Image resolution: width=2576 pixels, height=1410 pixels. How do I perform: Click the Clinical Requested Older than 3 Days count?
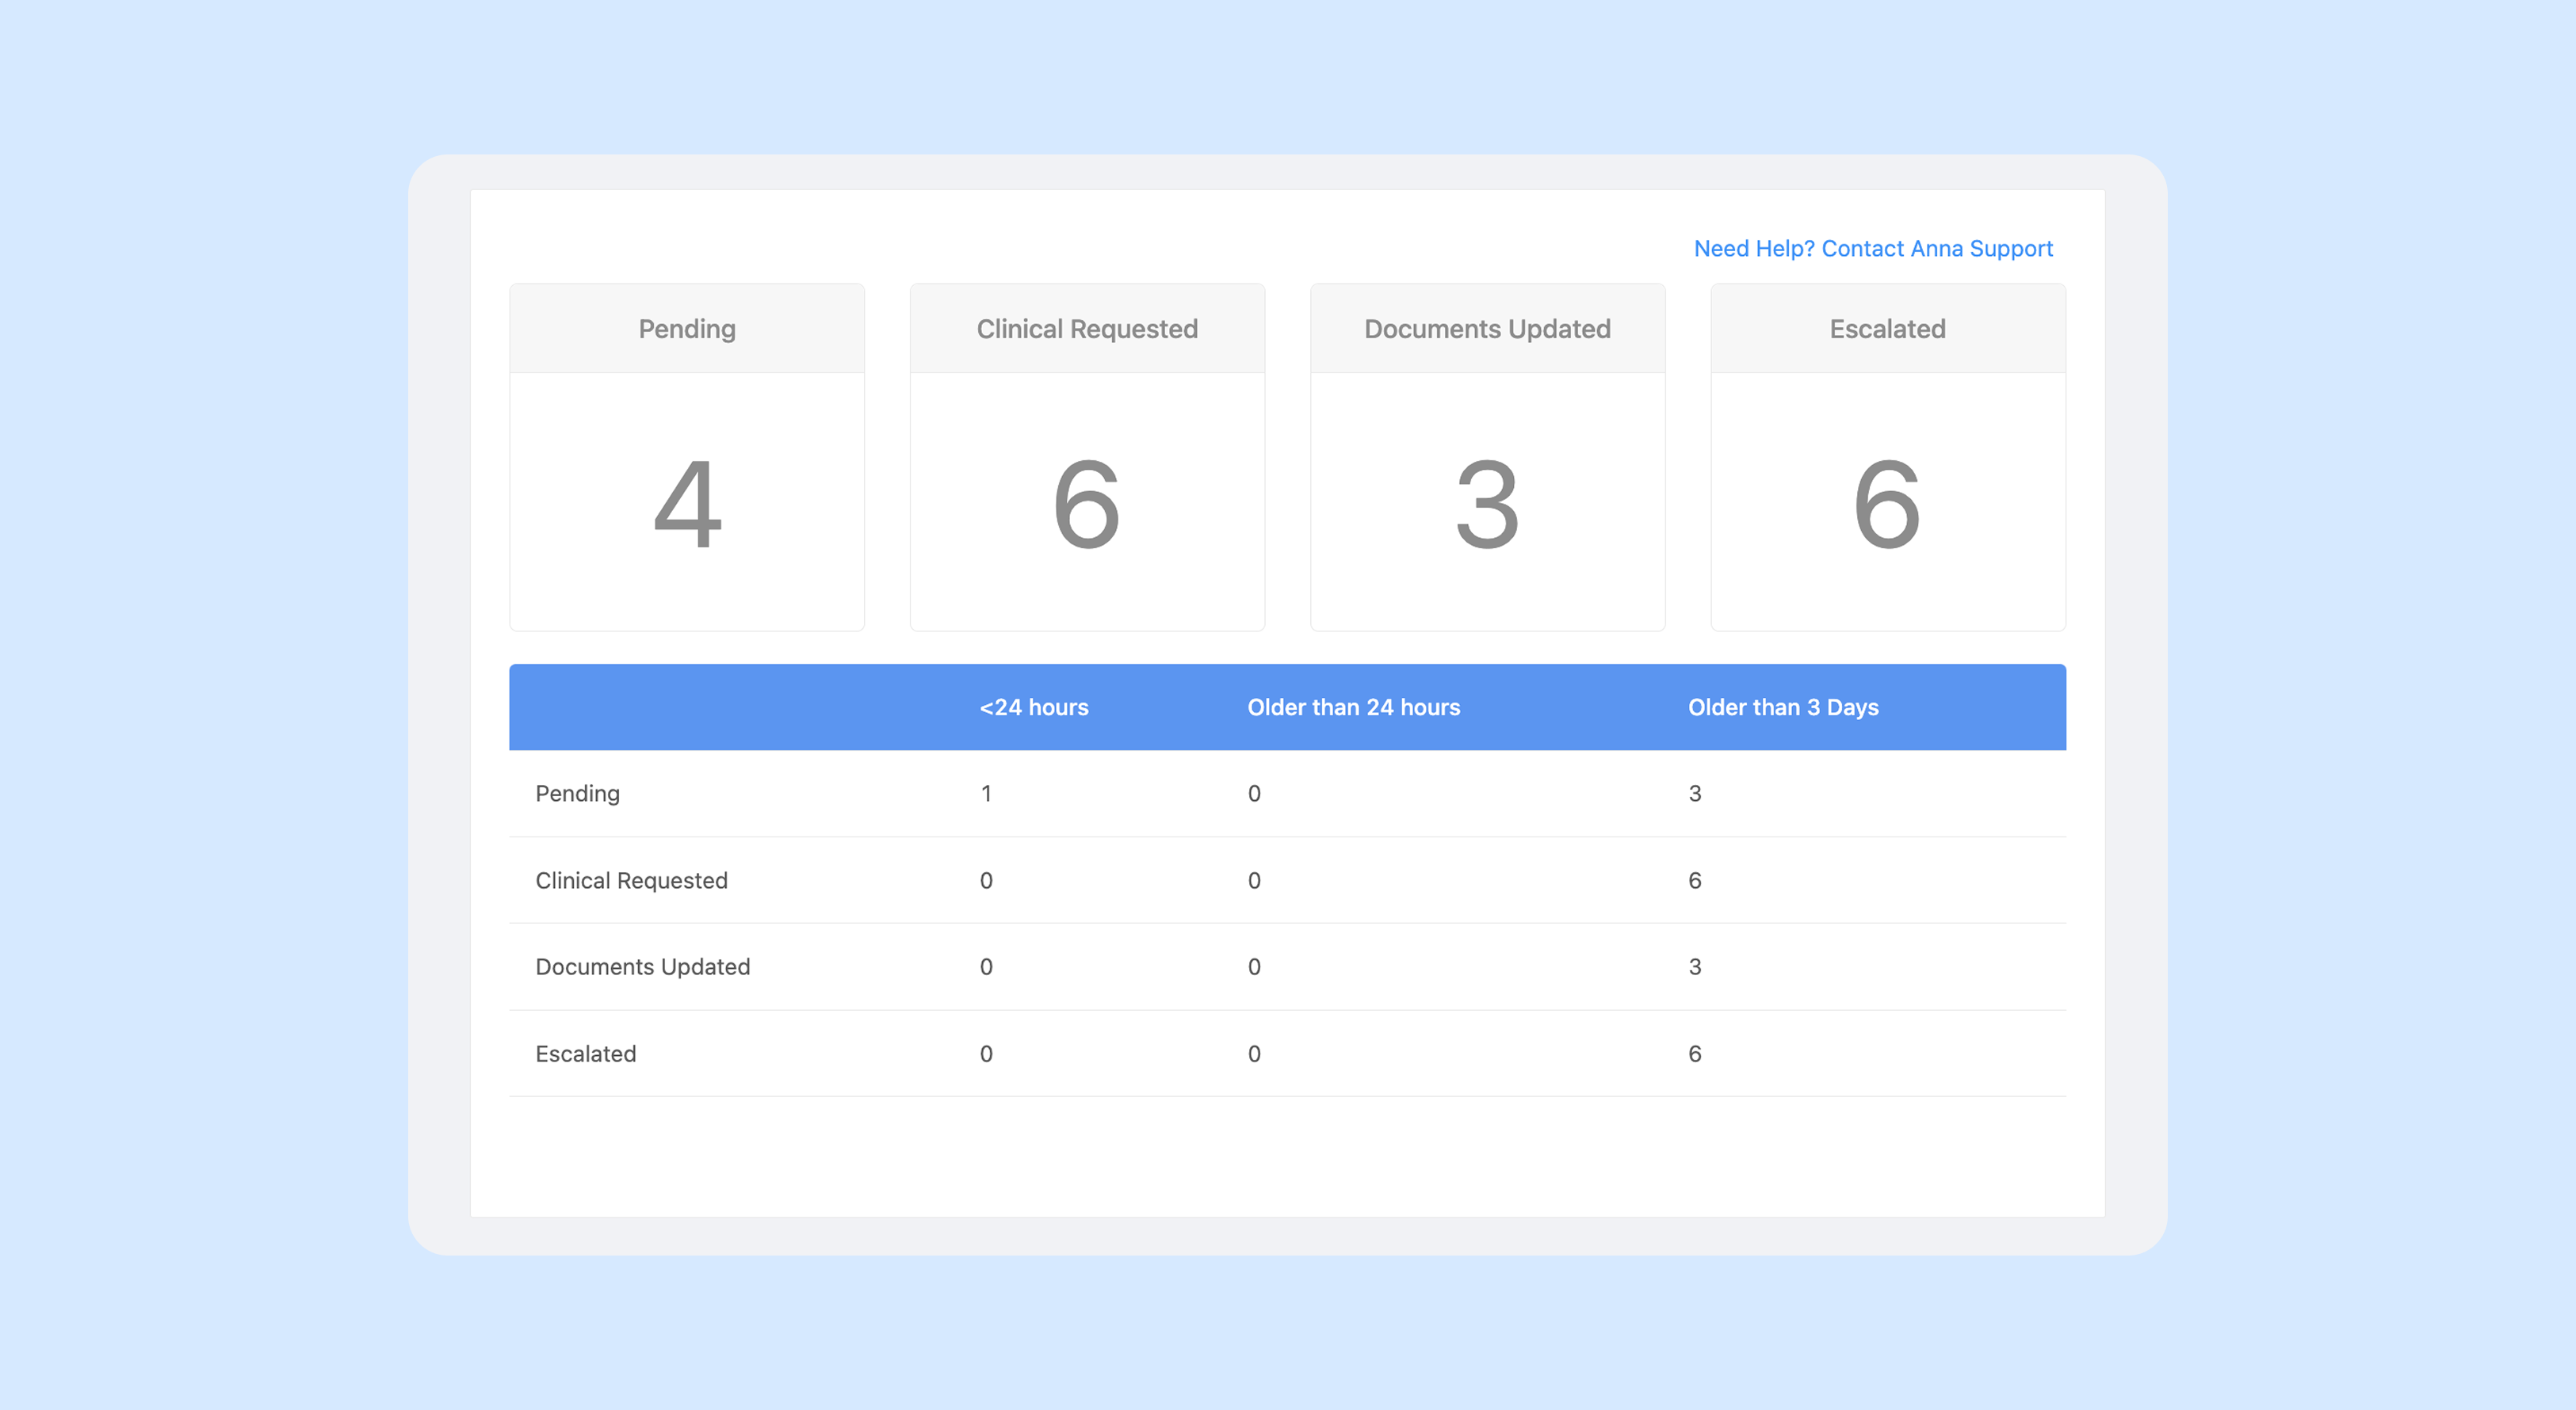coord(1694,880)
